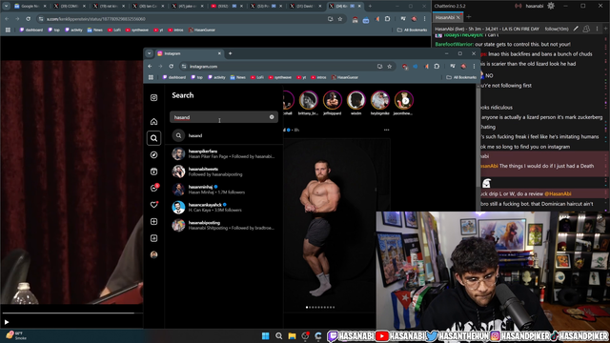
Task: Switch to YouTube tab in background Chrome window
Action: [x=226, y=7]
